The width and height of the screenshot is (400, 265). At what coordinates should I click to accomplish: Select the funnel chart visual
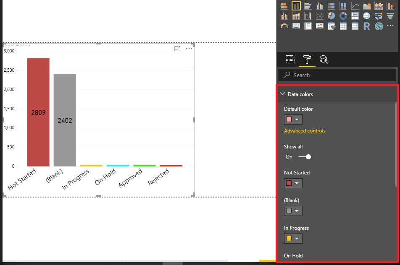[x=390, y=16]
